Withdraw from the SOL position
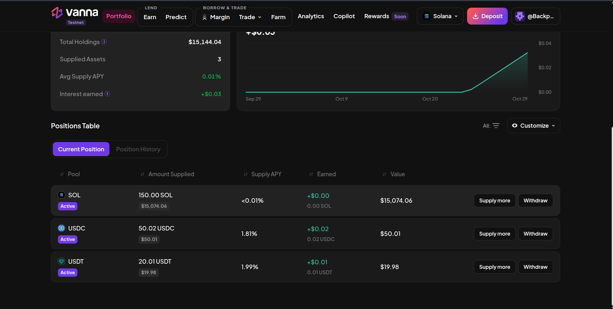 [536, 200]
